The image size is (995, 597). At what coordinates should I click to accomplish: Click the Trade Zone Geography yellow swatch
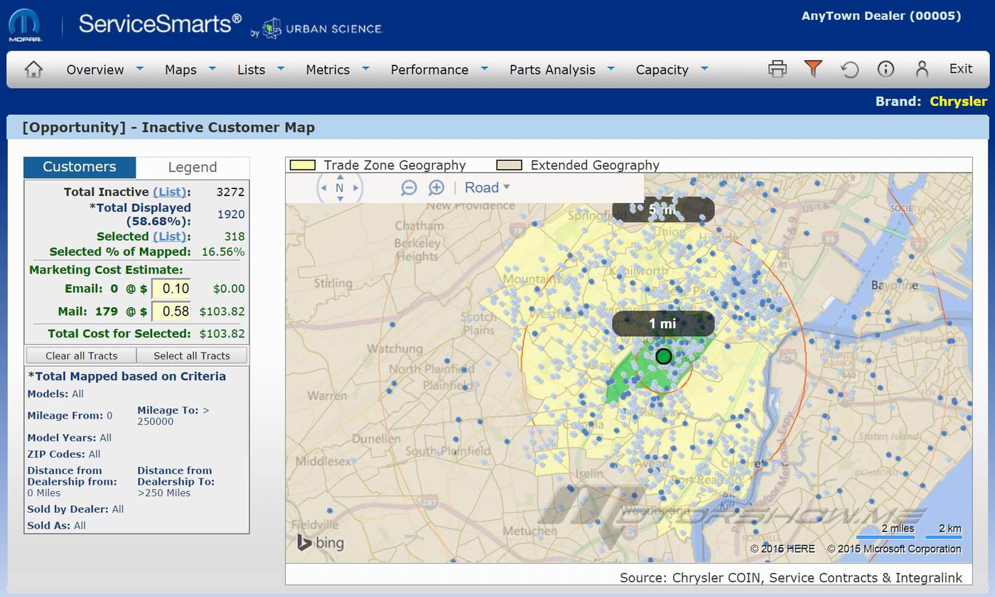click(303, 165)
